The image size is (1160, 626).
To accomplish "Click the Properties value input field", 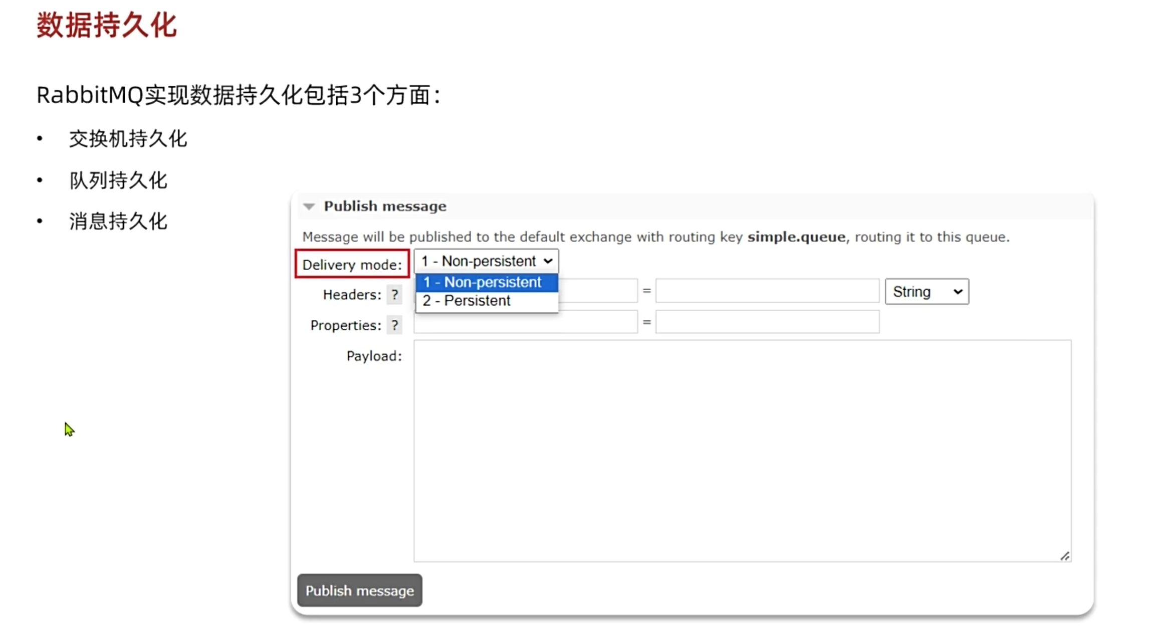I will [767, 322].
